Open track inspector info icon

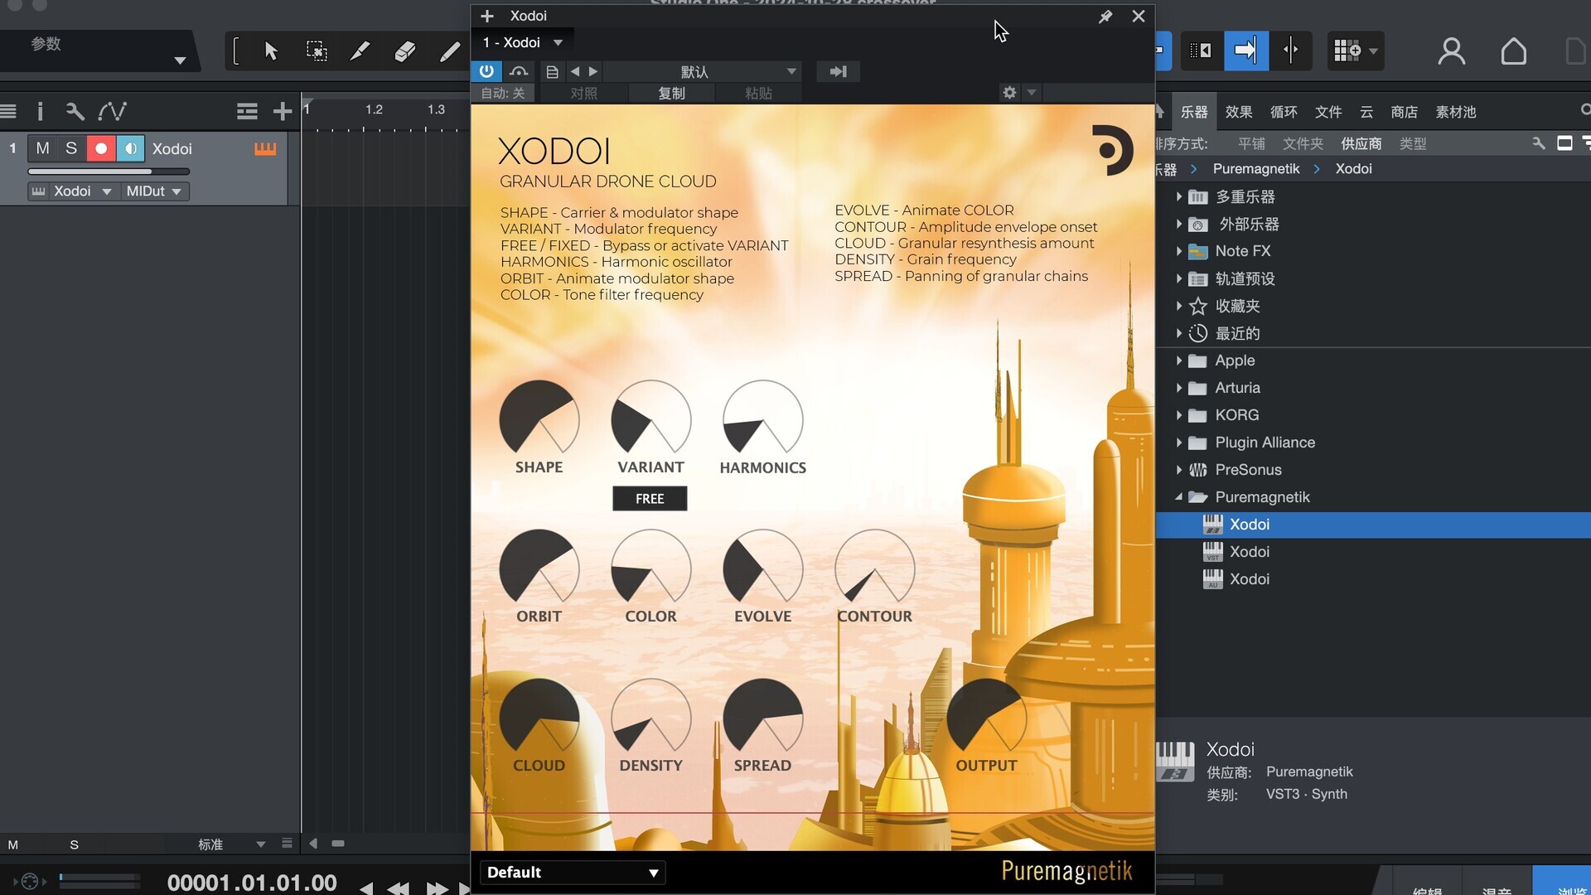40,111
